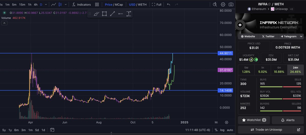The width and height of the screenshot is (306, 135).
Task: Switch chart to candlestick style
Action: pyautogui.click(x=60, y=5)
